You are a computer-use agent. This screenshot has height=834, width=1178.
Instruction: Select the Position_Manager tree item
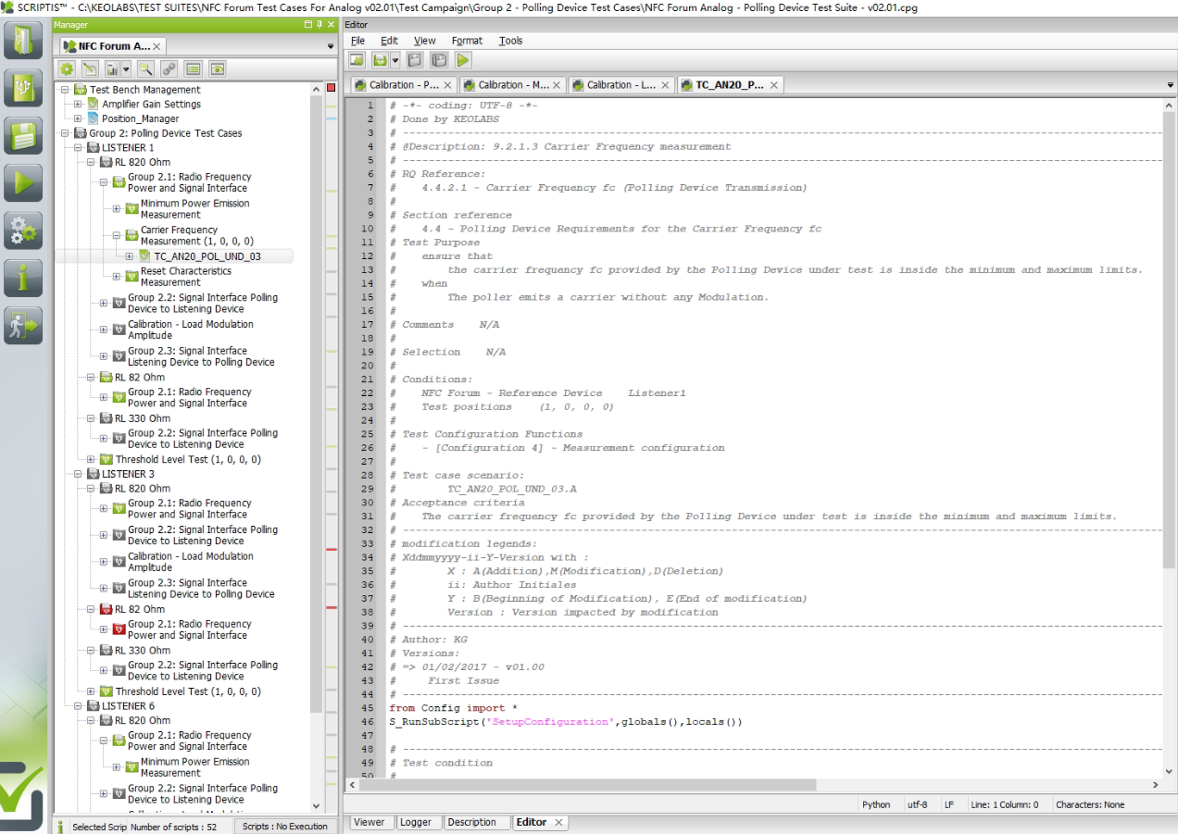(x=141, y=118)
